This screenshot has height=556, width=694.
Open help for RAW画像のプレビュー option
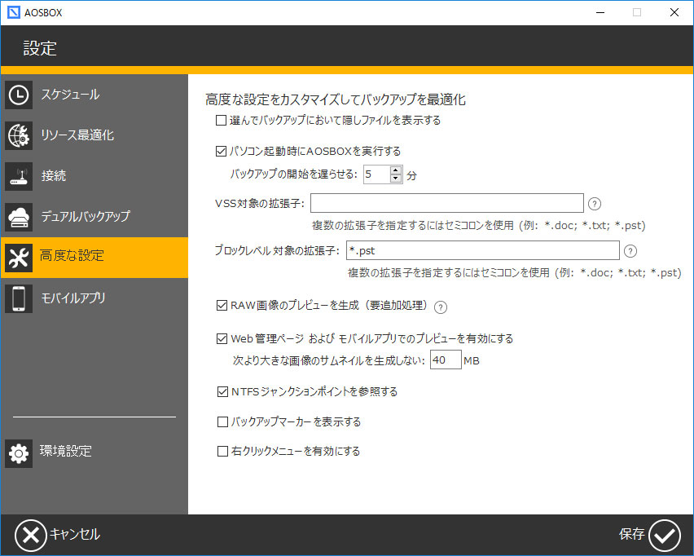(441, 307)
